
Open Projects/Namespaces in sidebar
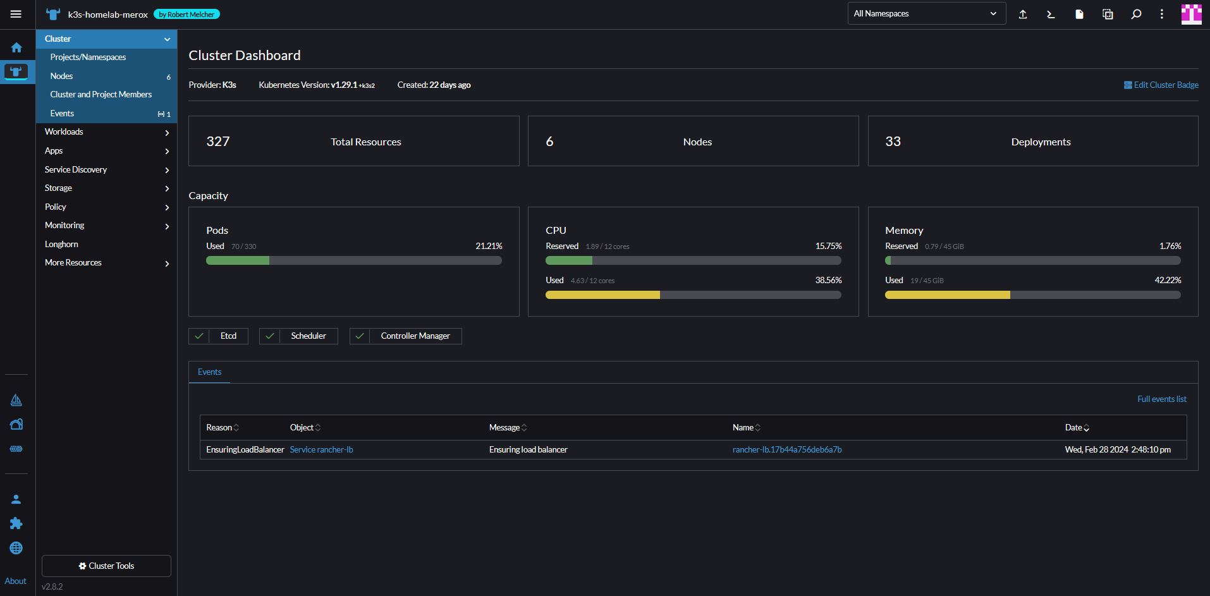106,58
